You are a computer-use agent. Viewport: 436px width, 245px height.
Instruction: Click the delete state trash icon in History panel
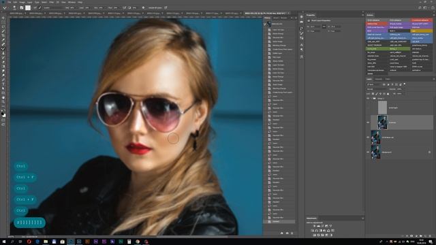[x=292, y=233]
